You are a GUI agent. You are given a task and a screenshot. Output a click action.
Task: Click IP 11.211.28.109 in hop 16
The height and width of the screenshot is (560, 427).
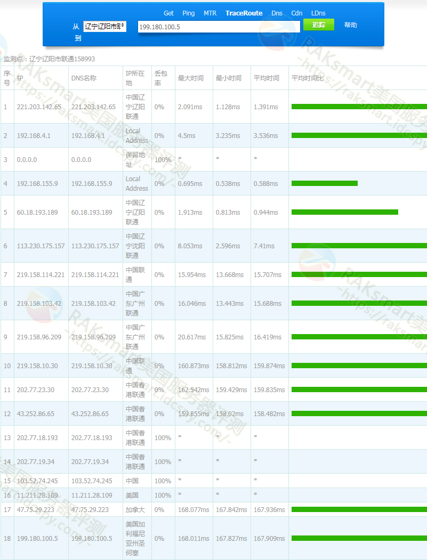pyautogui.click(x=37, y=496)
